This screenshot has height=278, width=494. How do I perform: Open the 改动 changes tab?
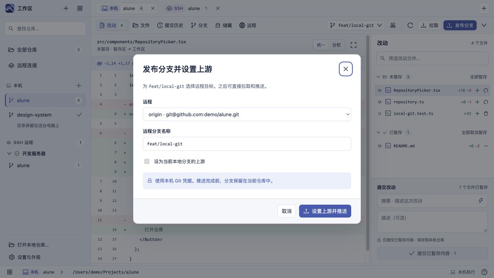point(112,25)
